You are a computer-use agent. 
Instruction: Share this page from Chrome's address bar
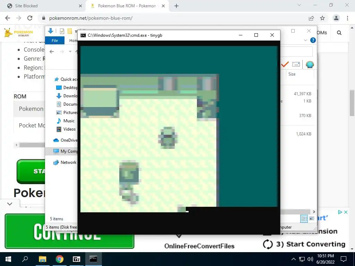tap(311, 18)
